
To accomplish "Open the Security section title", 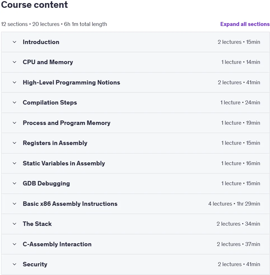I will tap(35, 264).
